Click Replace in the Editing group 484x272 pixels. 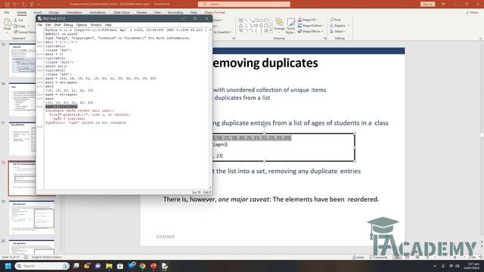(x=338, y=26)
